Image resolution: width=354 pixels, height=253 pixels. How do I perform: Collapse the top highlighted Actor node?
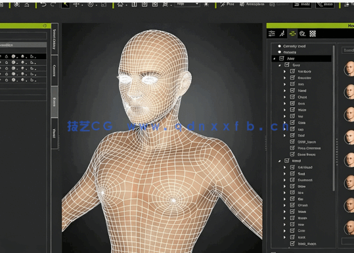(275, 58)
